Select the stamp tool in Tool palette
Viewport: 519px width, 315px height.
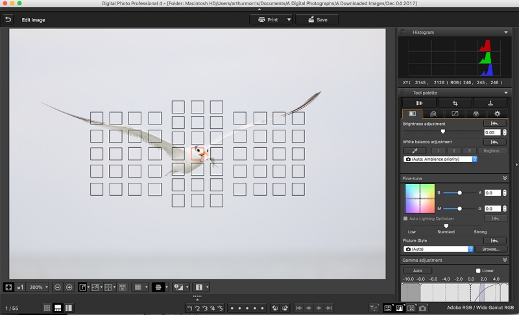[490, 103]
